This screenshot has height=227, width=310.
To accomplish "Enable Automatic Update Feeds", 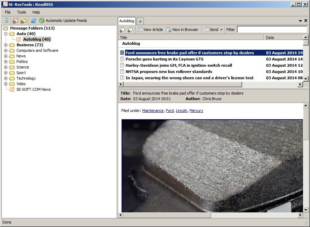I will pos(42,21).
